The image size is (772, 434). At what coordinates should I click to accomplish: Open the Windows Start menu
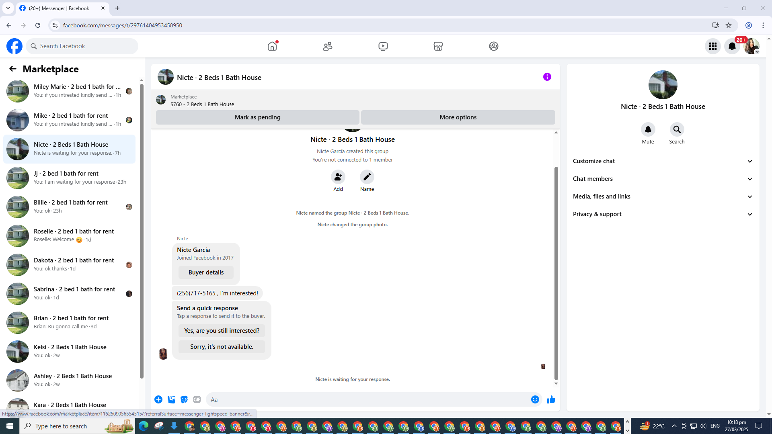(10, 426)
